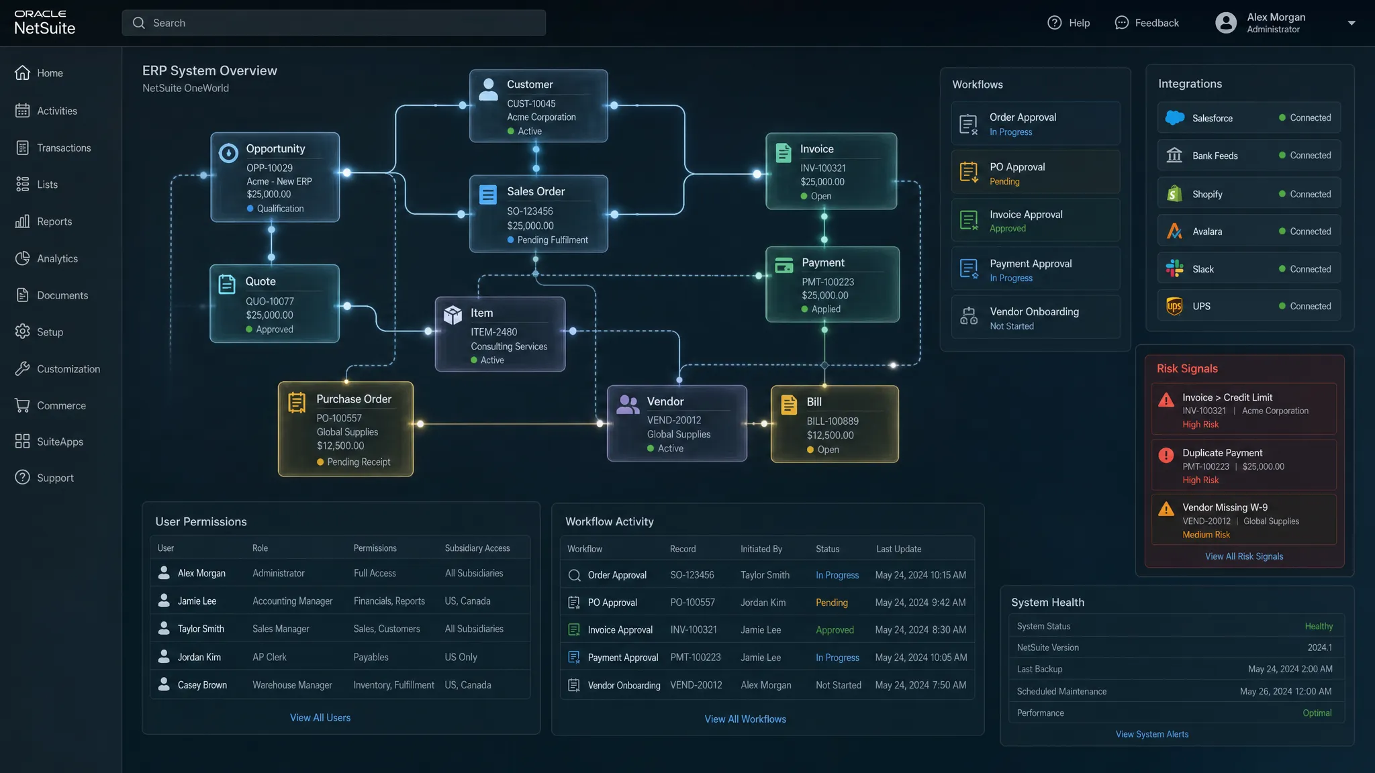Image resolution: width=1375 pixels, height=773 pixels.
Task: Click the Documents file icon
Action: tap(22, 295)
